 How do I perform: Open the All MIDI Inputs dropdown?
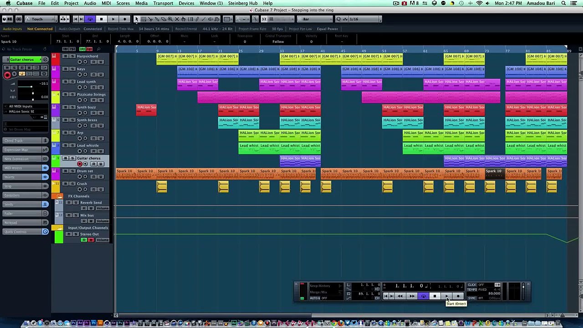tap(26, 106)
